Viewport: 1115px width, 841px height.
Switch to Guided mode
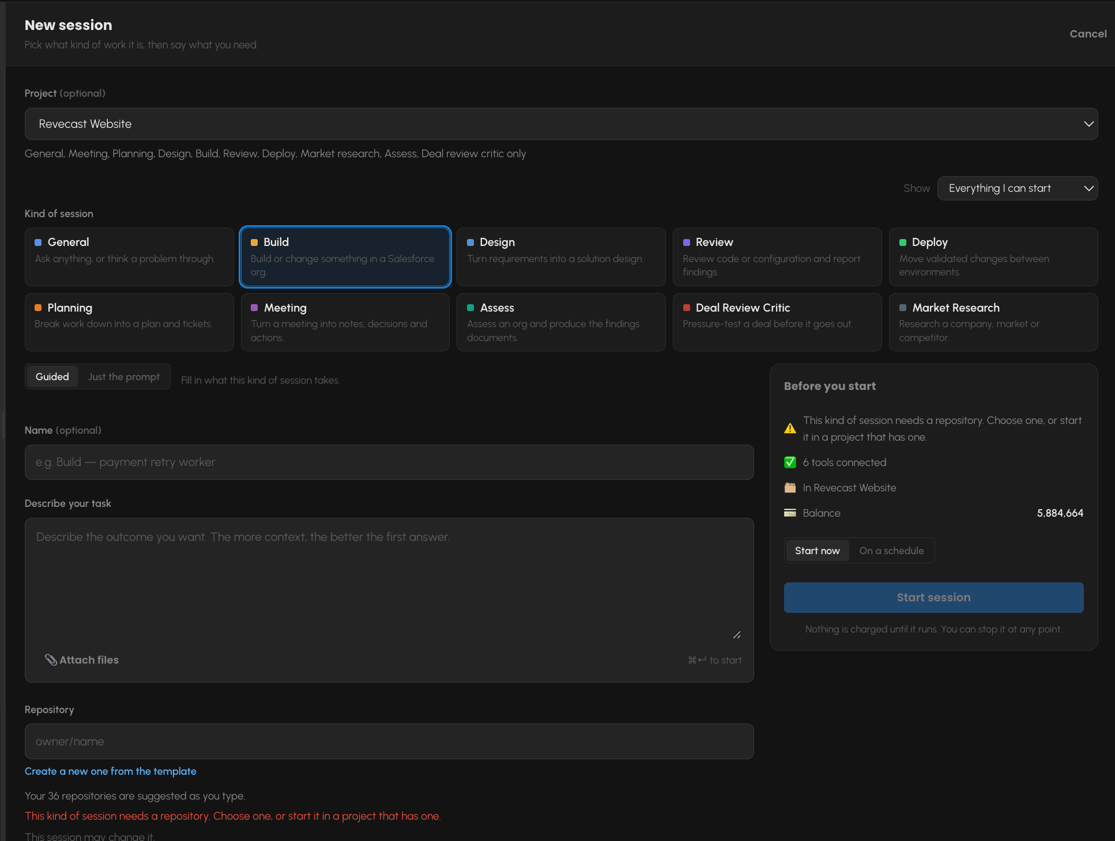[52, 377]
